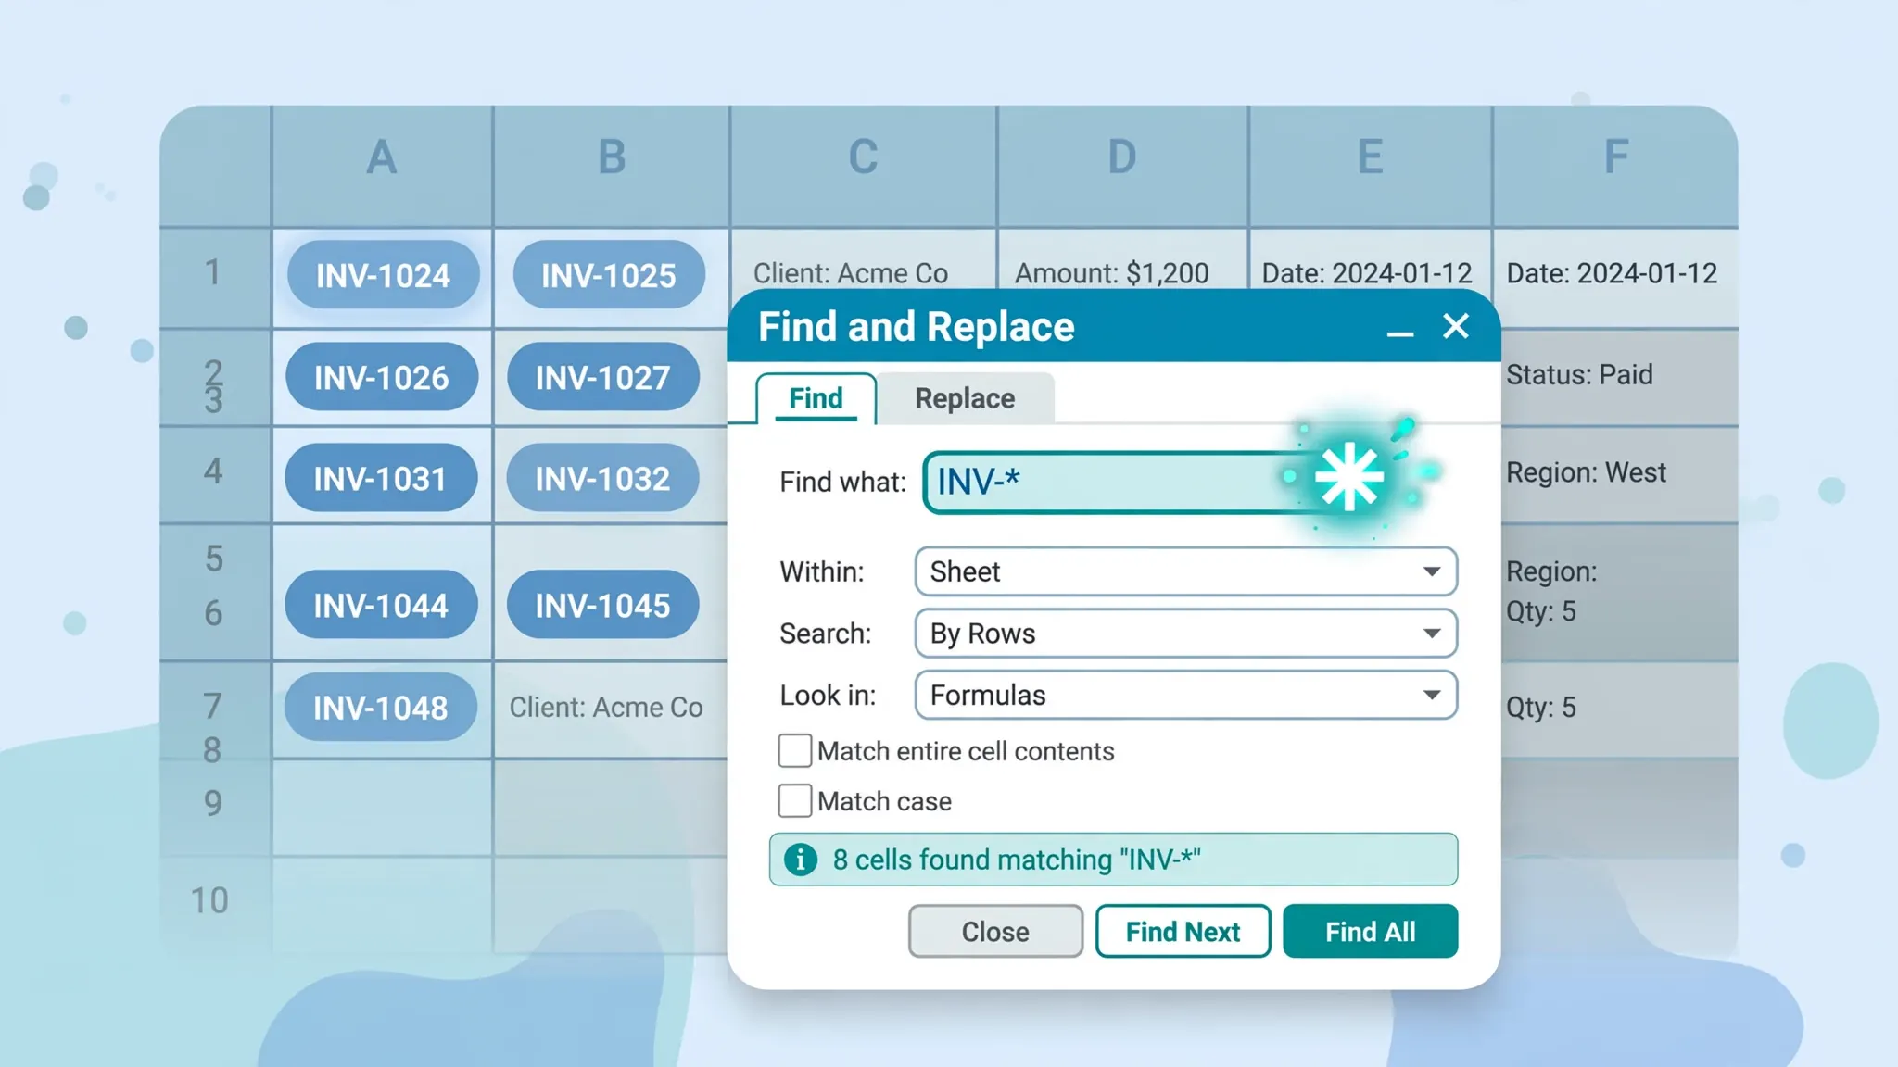
Task: Expand the Search dropdown showing By Rows
Action: tap(1185, 634)
